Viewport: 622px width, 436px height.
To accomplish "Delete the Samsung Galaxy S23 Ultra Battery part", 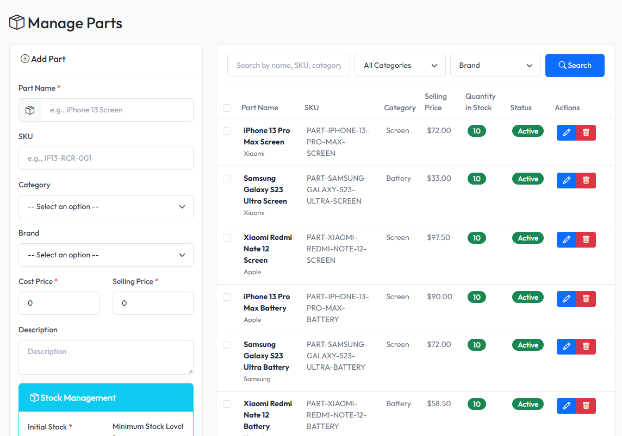I will pyautogui.click(x=586, y=346).
